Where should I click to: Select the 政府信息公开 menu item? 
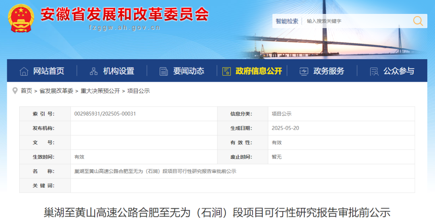(259, 71)
